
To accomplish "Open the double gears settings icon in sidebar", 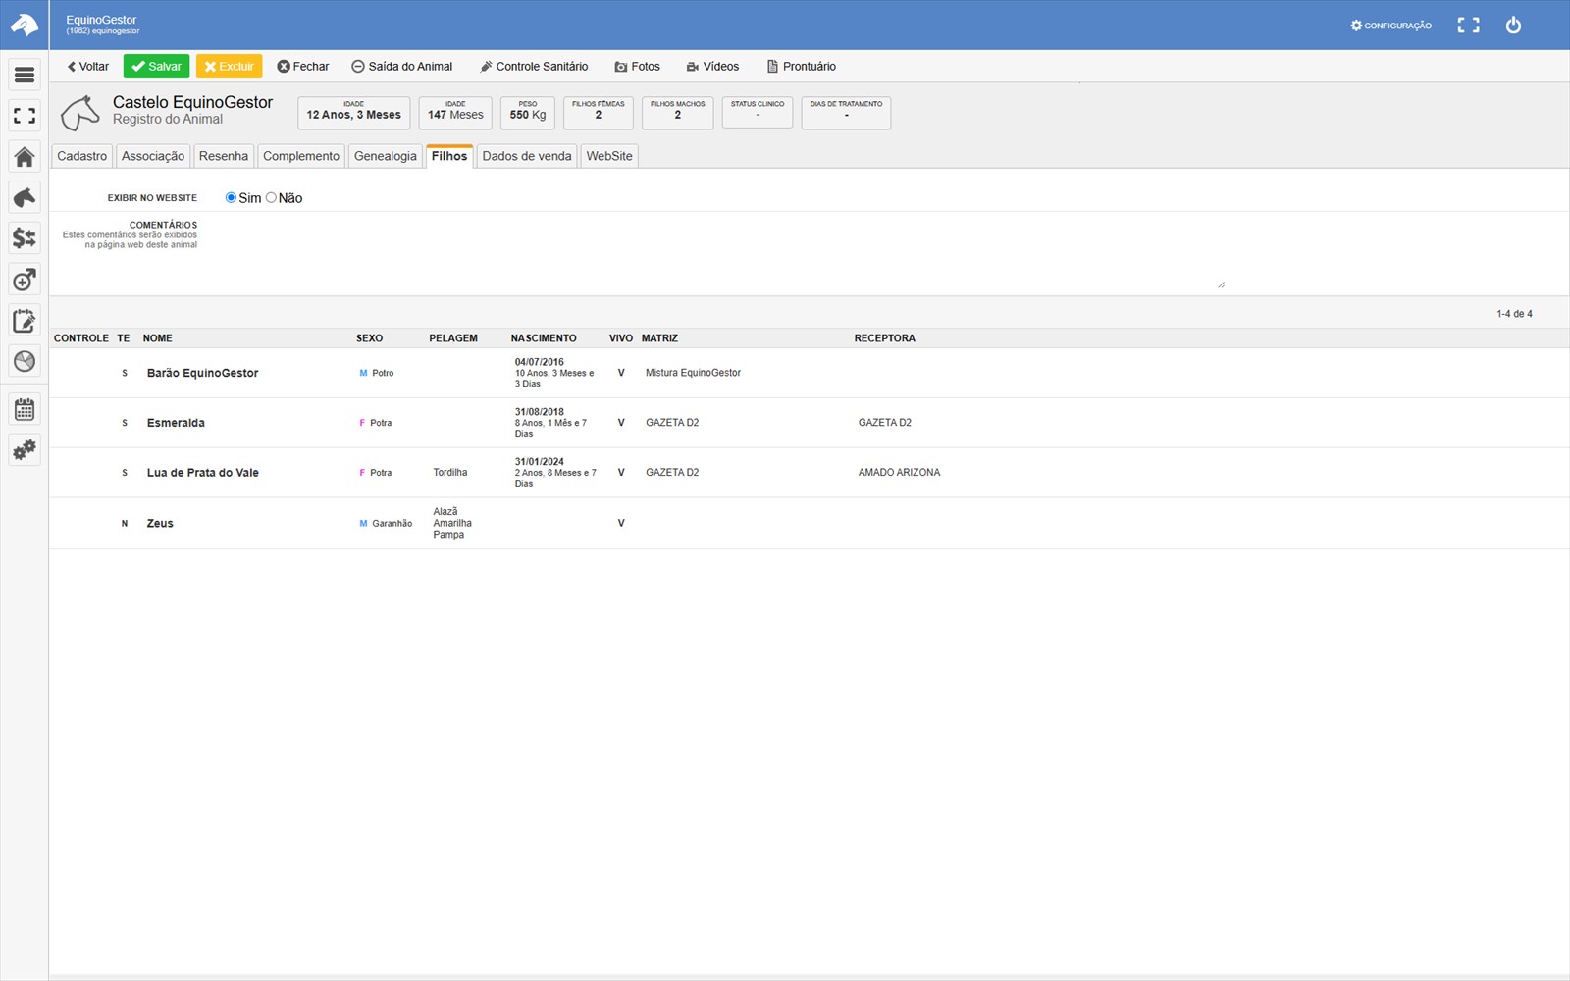I will pos(25,450).
